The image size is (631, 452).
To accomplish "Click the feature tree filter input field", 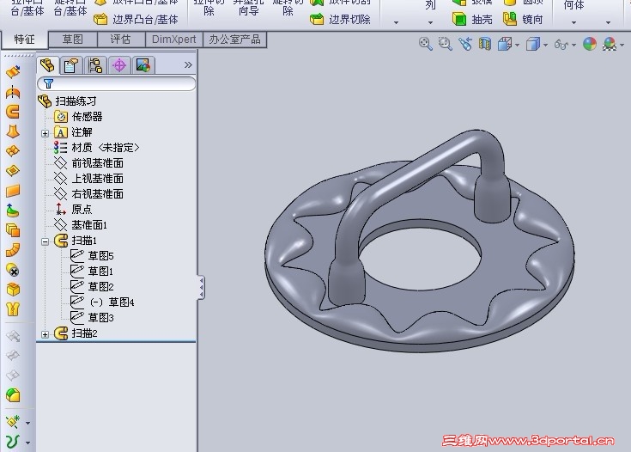I will tap(116, 83).
